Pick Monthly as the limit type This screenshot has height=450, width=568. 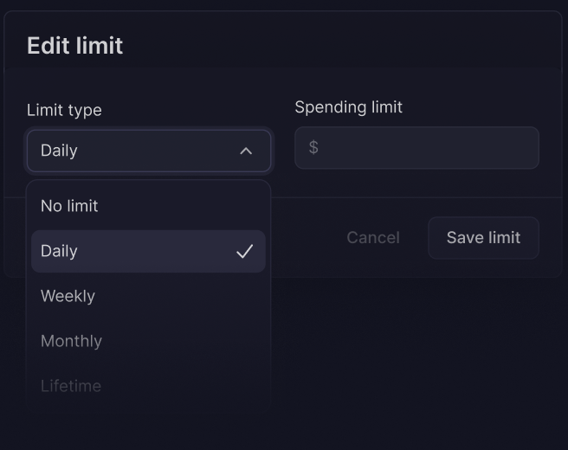pyautogui.click(x=71, y=341)
